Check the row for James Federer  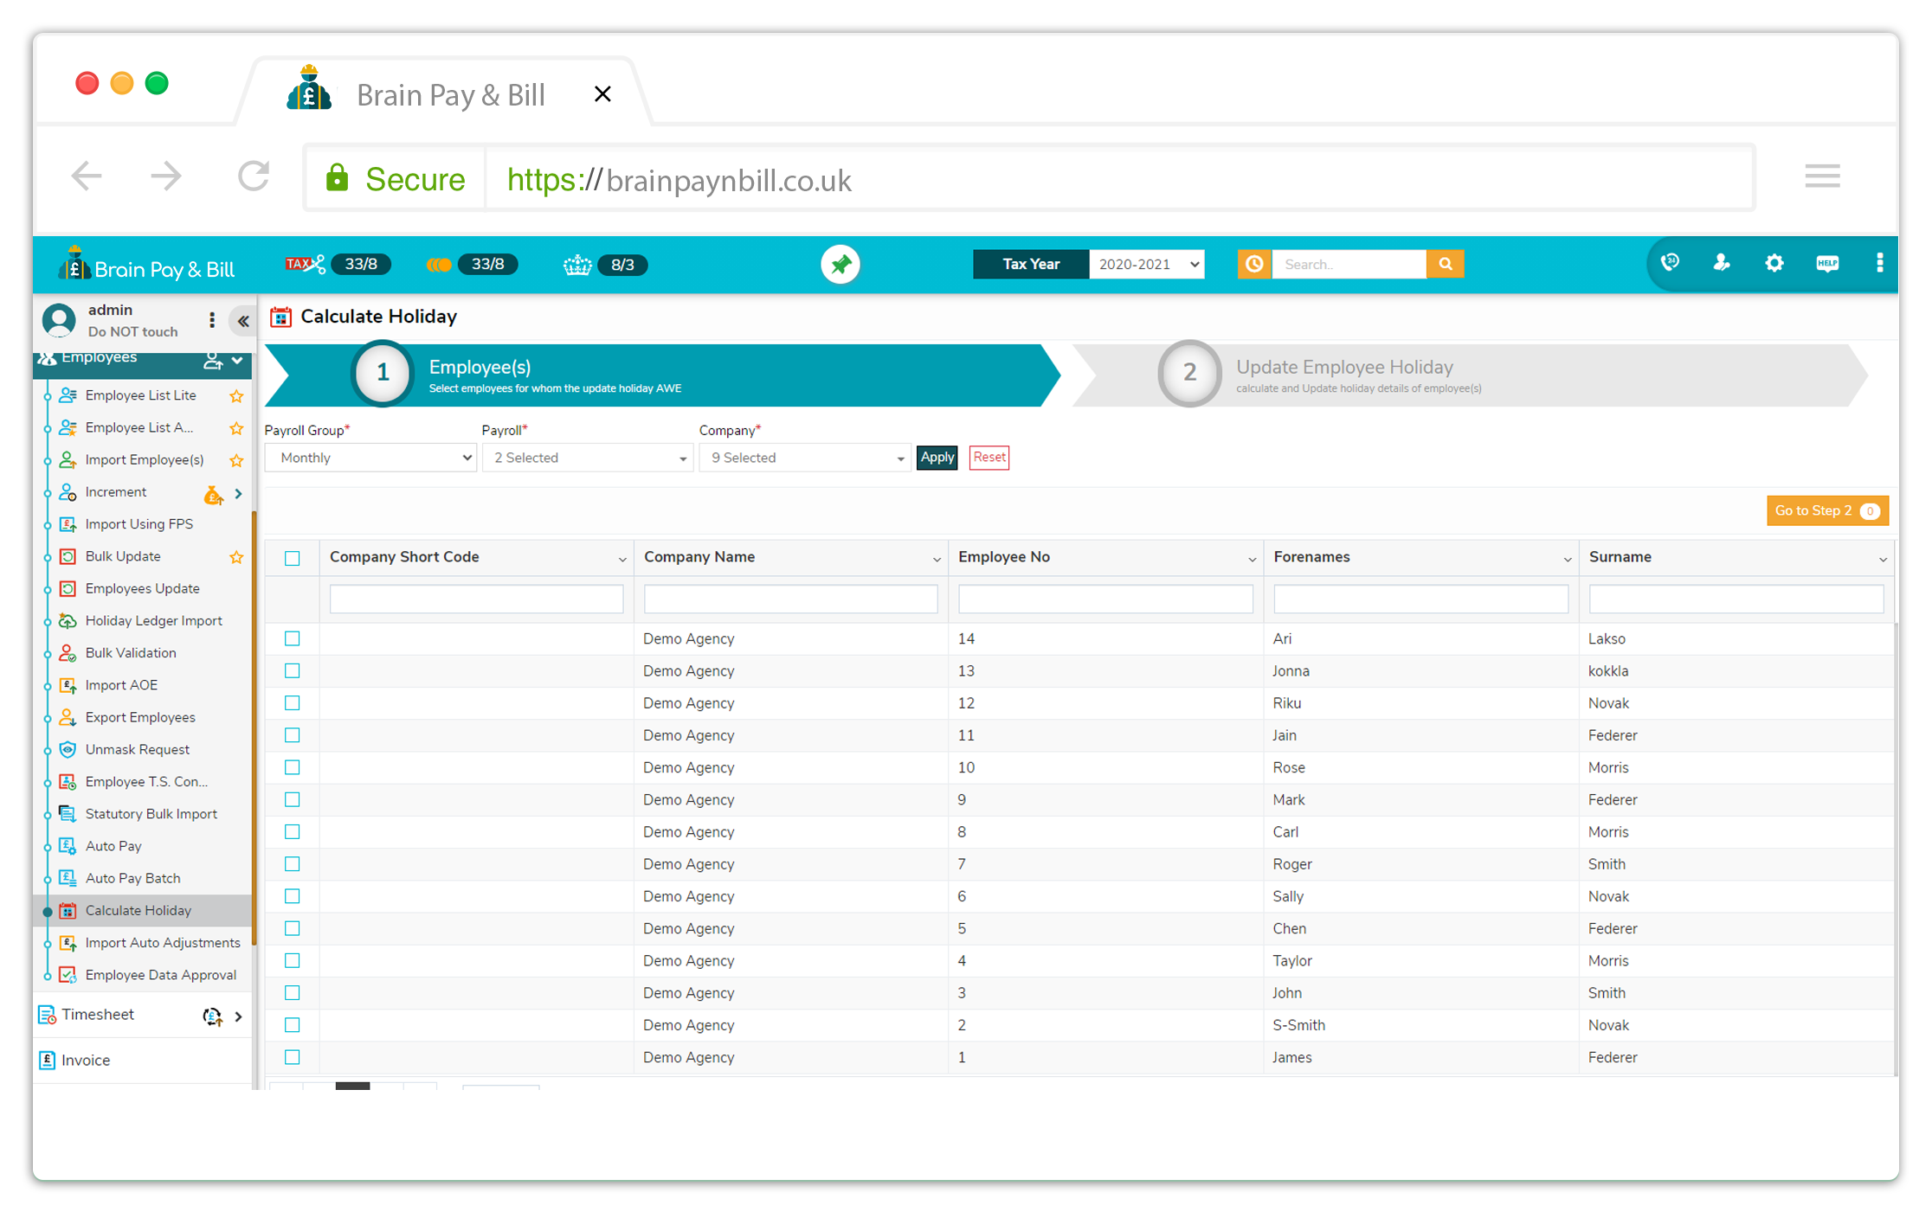click(293, 1057)
